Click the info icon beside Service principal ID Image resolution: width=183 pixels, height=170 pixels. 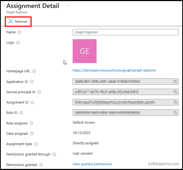(x=39, y=92)
